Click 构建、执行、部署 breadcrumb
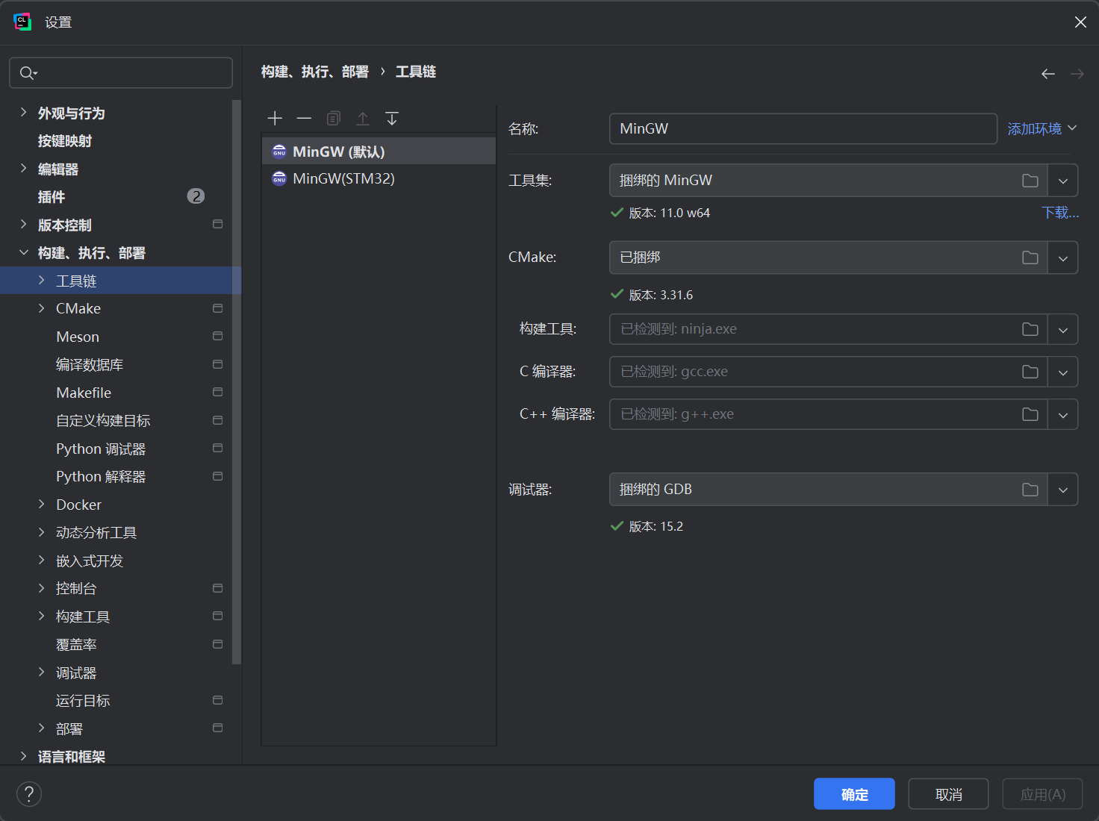 point(314,72)
